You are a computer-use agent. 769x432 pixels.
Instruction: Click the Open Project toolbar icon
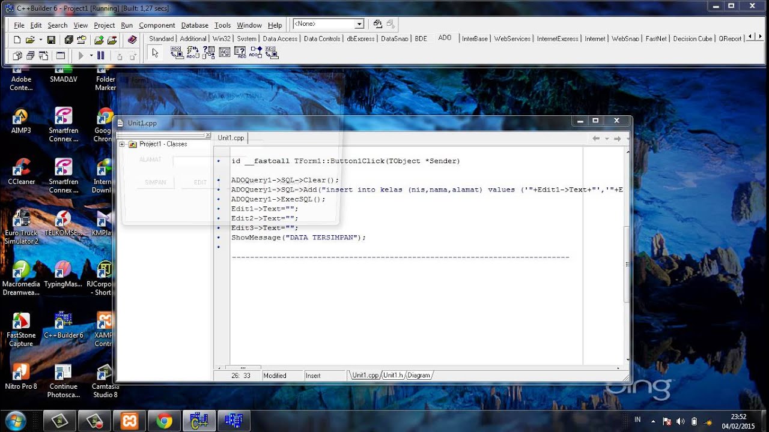coord(82,40)
